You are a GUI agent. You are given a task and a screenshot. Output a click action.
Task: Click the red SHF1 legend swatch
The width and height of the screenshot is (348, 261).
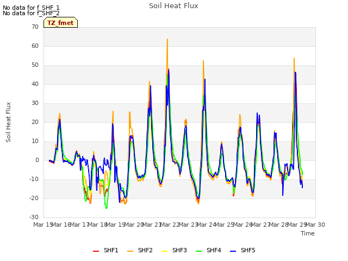[96, 251]
